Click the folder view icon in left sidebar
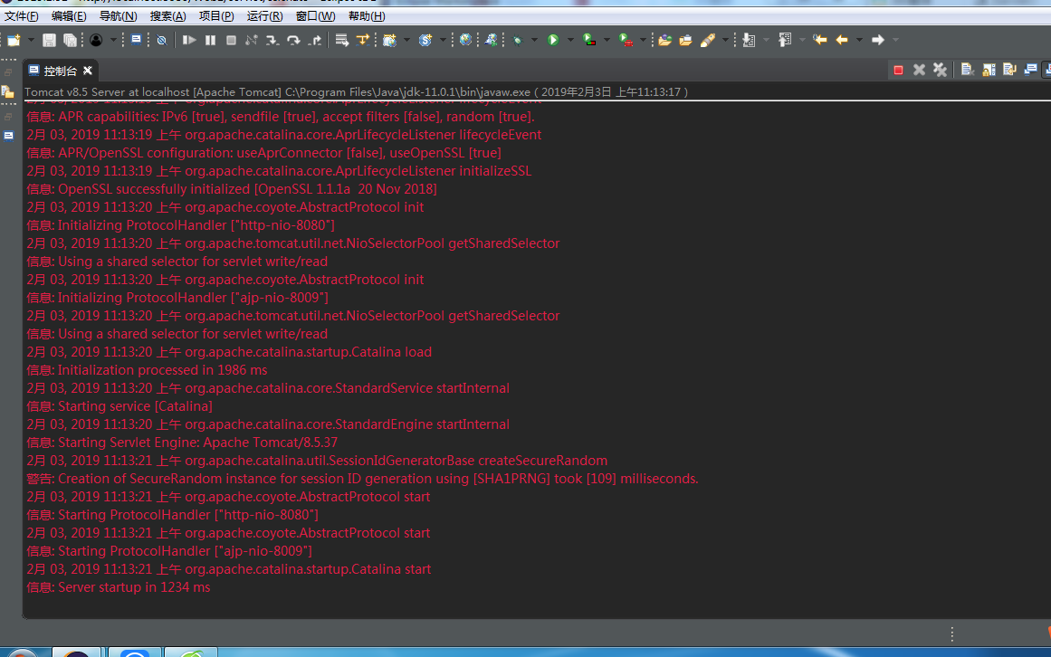This screenshot has height=657, width=1051. coord(8,91)
